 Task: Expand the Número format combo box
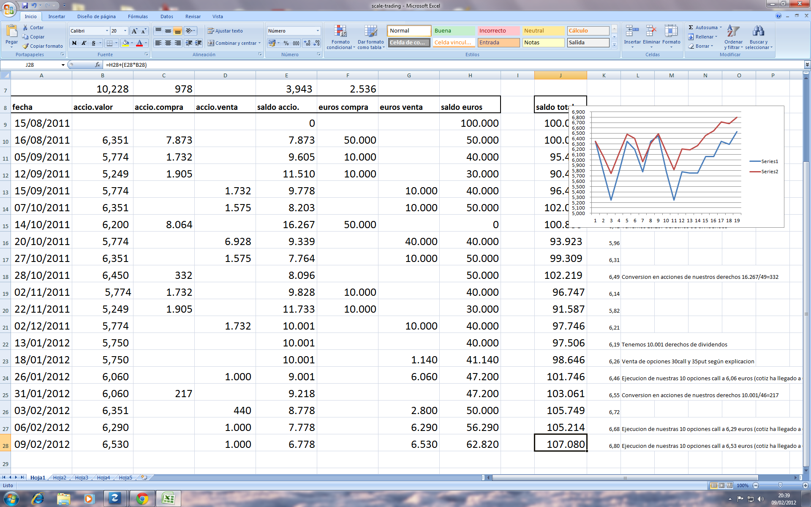318,31
